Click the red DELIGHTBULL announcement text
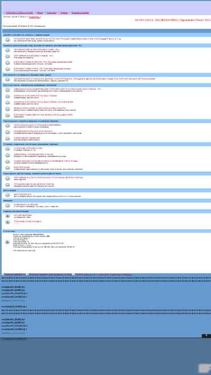 pyautogui.click(x=173, y=20)
